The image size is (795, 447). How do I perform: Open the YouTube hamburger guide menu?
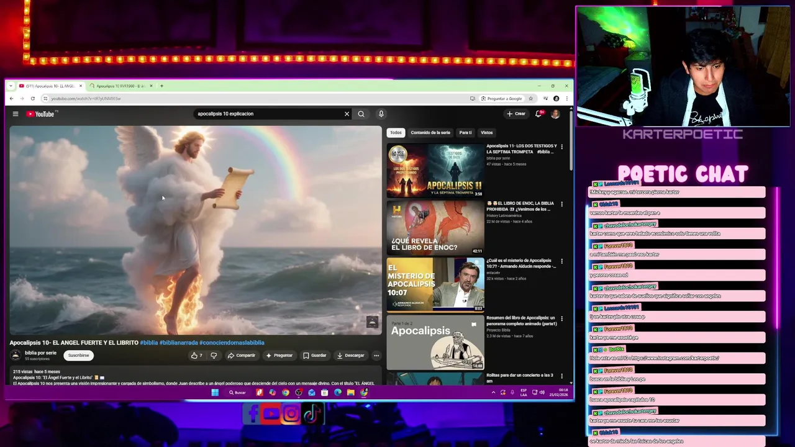tap(16, 114)
